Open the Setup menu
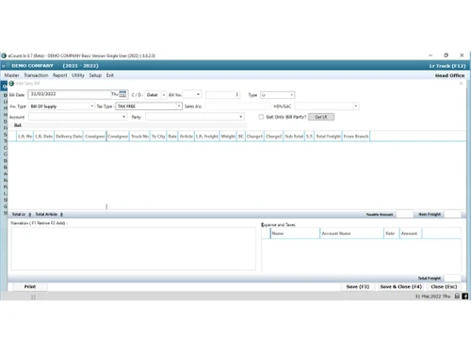 95,75
